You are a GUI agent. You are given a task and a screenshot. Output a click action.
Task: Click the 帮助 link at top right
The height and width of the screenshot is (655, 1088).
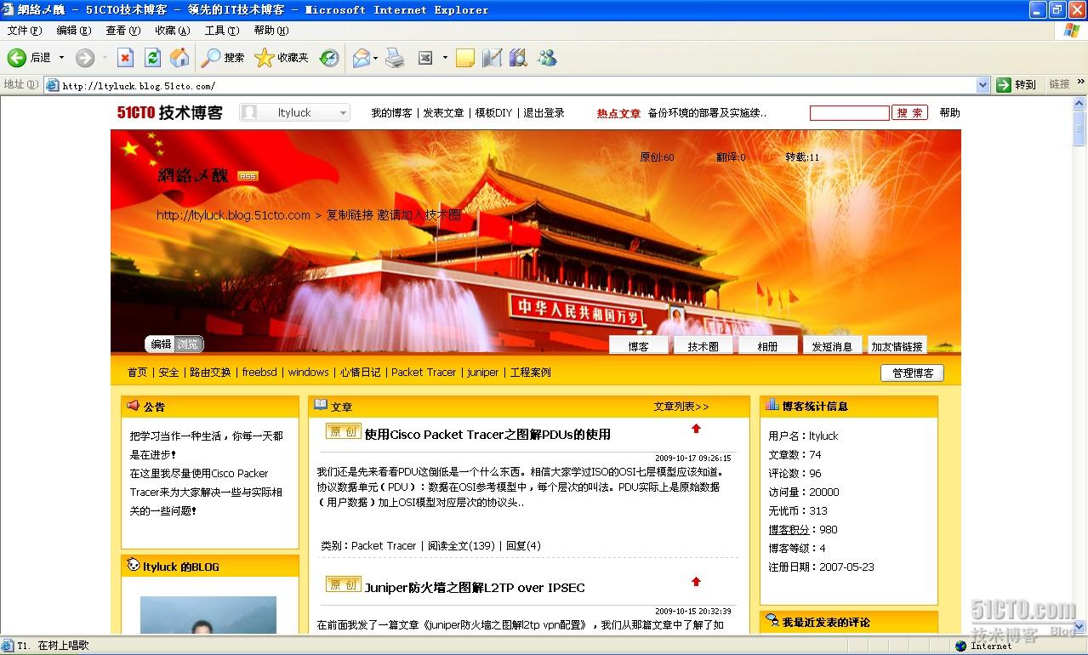coord(949,112)
